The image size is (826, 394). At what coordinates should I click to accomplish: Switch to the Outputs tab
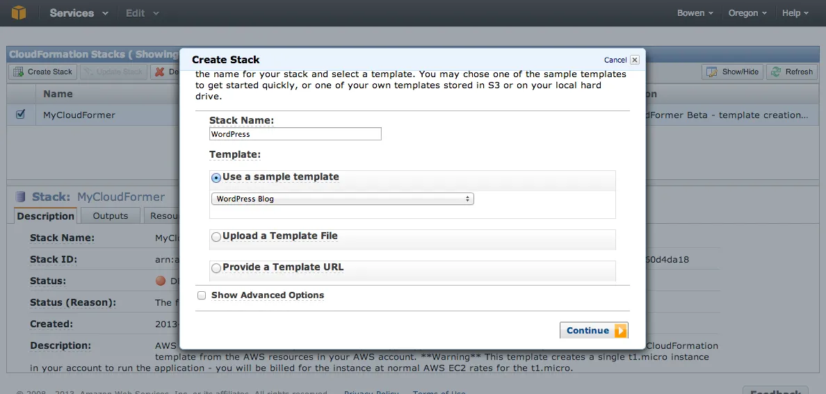point(110,216)
